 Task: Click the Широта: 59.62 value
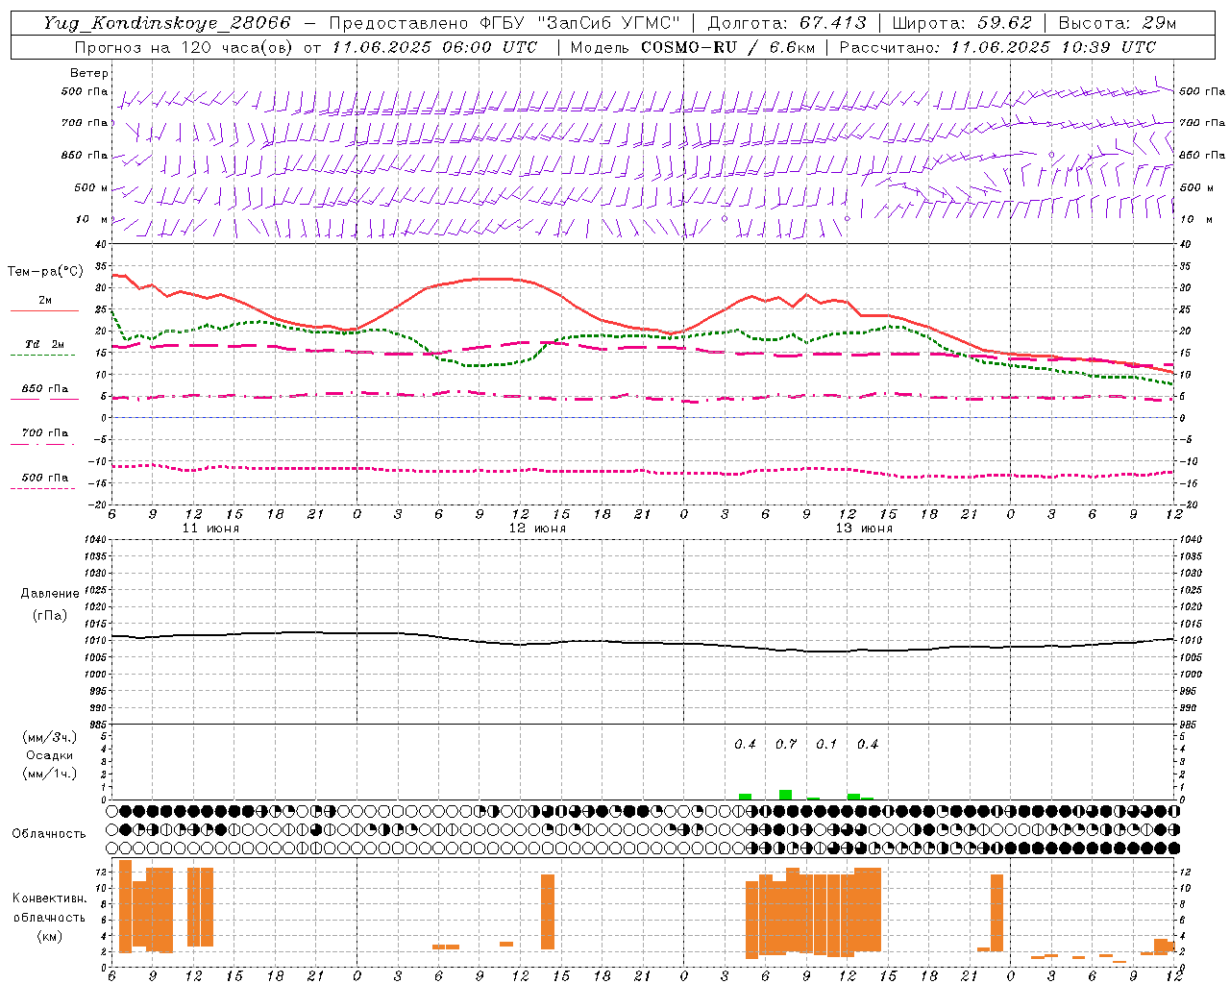(961, 23)
